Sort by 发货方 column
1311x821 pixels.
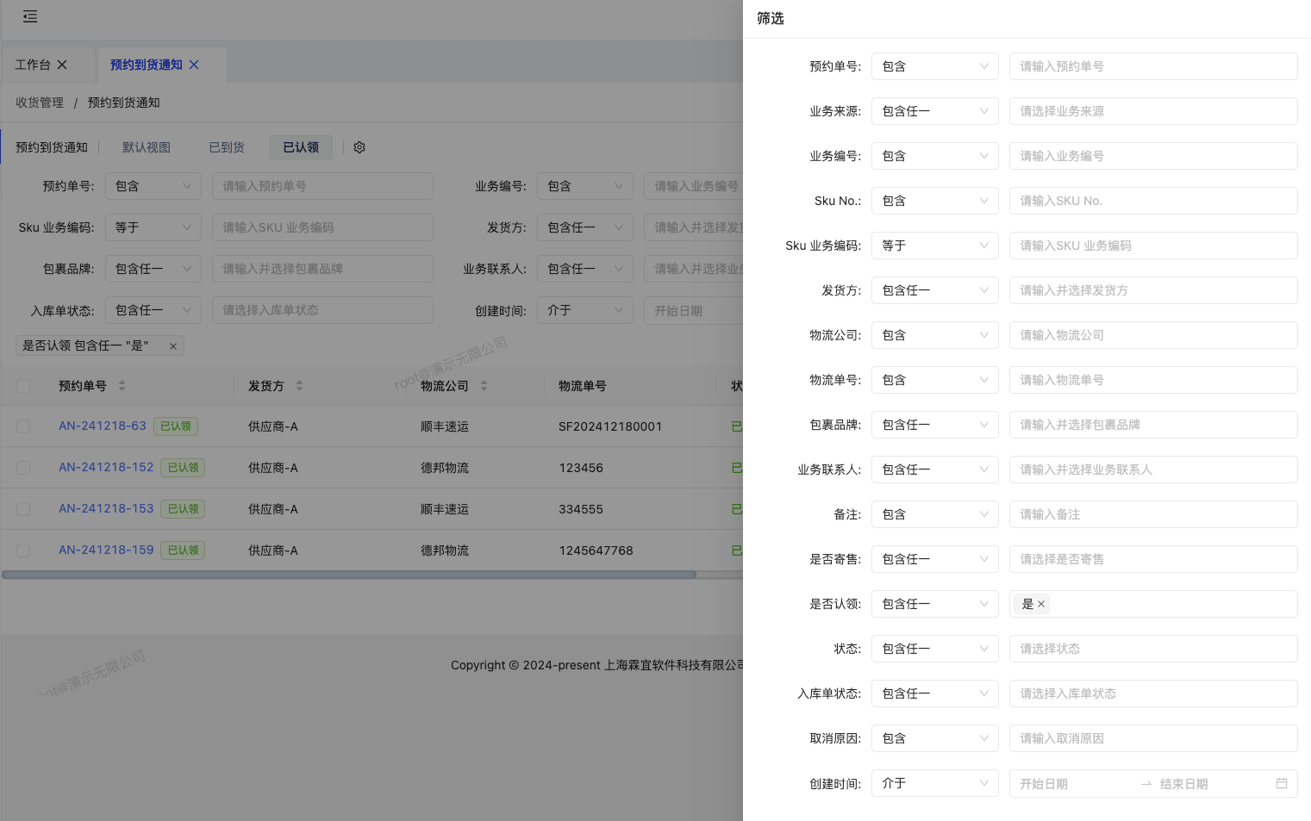tap(299, 386)
